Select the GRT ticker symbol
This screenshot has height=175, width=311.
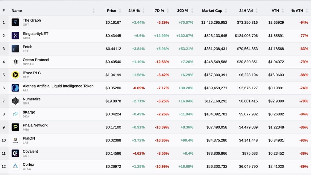(26, 25)
